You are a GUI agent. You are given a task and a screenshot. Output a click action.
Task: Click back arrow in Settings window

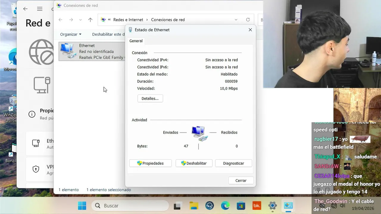25,9
